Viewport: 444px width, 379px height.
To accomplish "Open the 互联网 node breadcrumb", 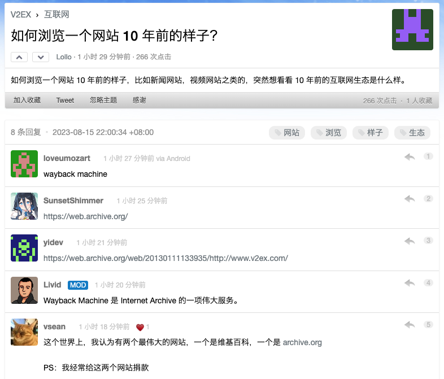I will (x=56, y=15).
